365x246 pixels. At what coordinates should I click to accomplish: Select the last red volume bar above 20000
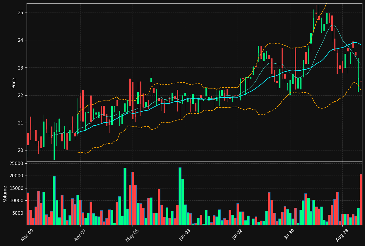click(x=361, y=200)
